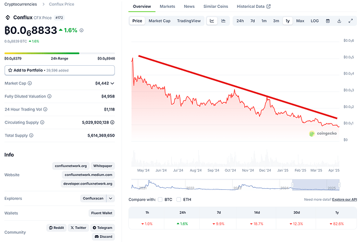The width and height of the screenshot is (360, 242).
Task: Open the developer.confluxnetwork.org link
Action: 88,184
